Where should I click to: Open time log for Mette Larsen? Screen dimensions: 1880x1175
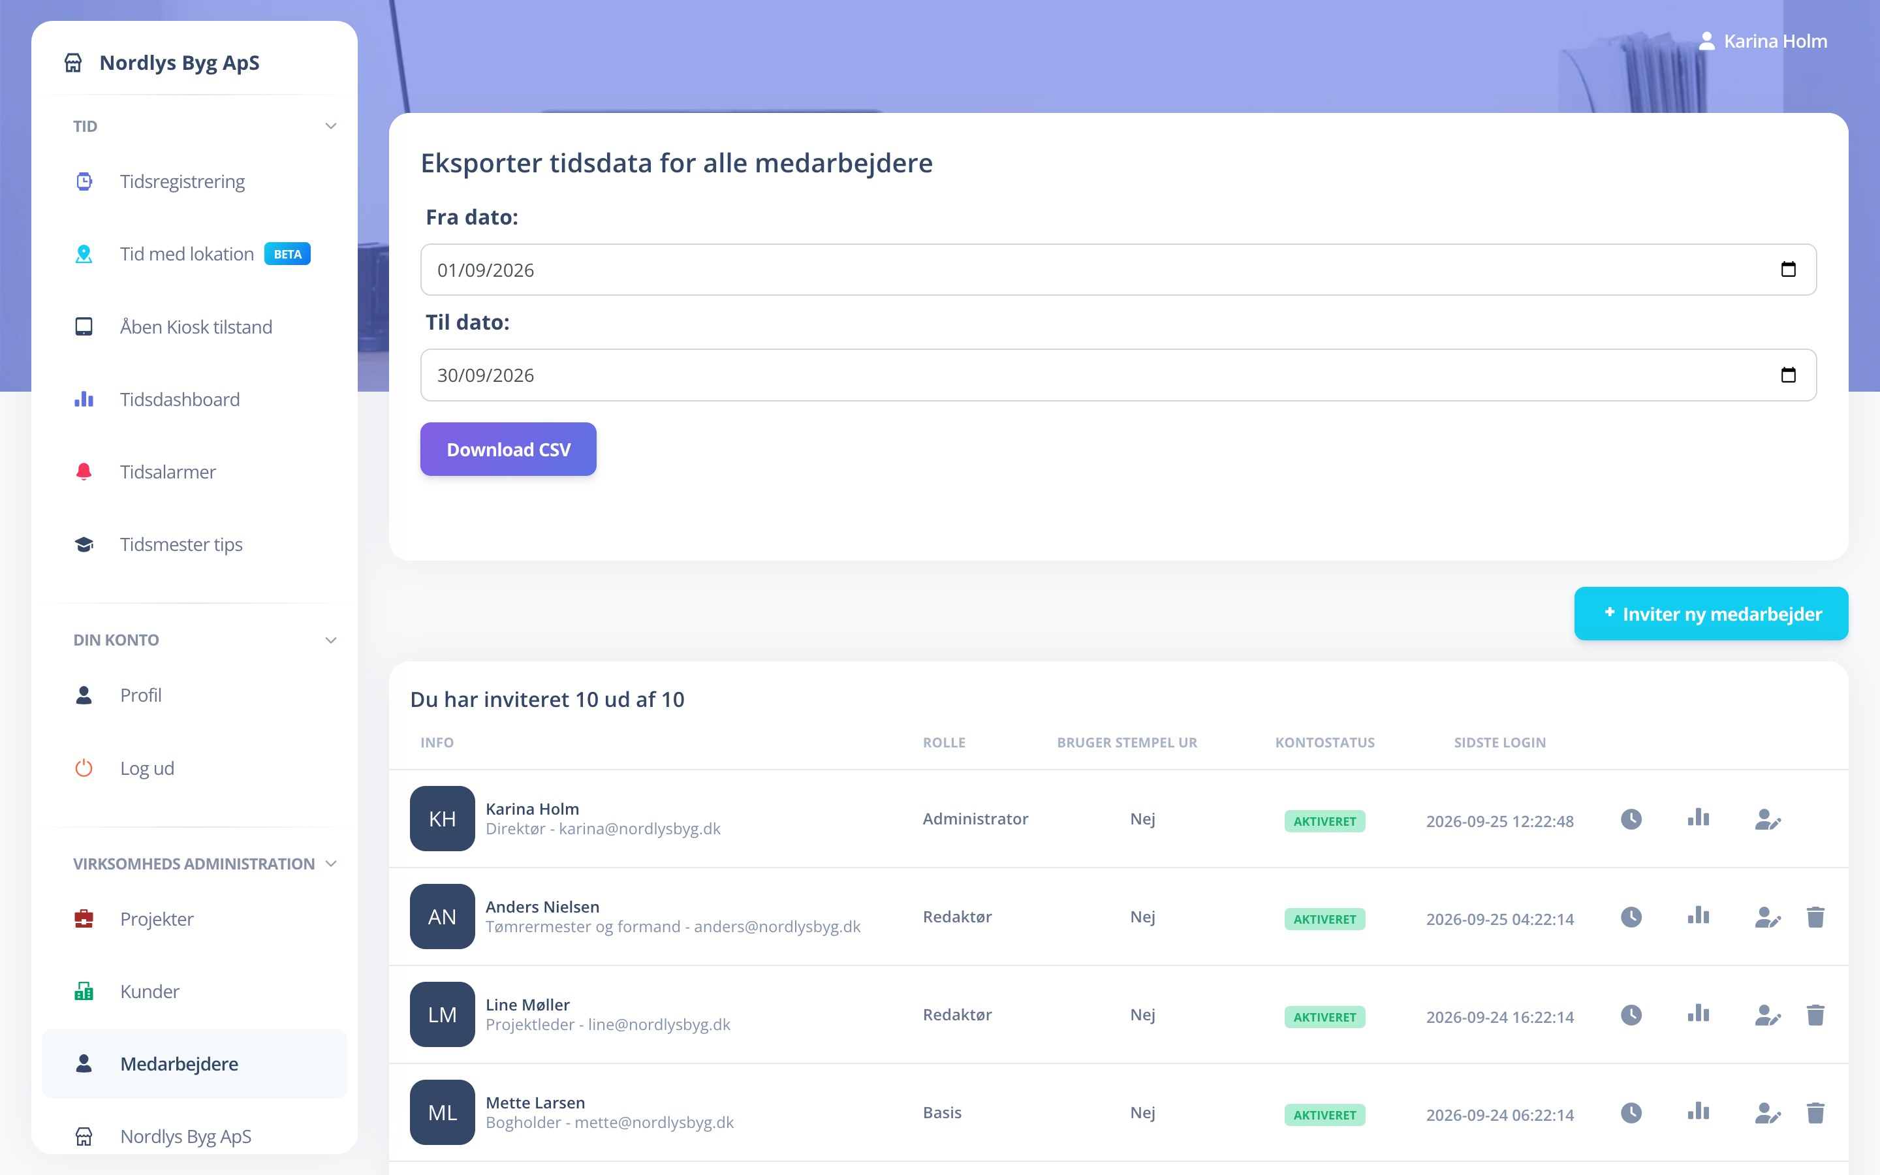(x=1631, y=1113)
